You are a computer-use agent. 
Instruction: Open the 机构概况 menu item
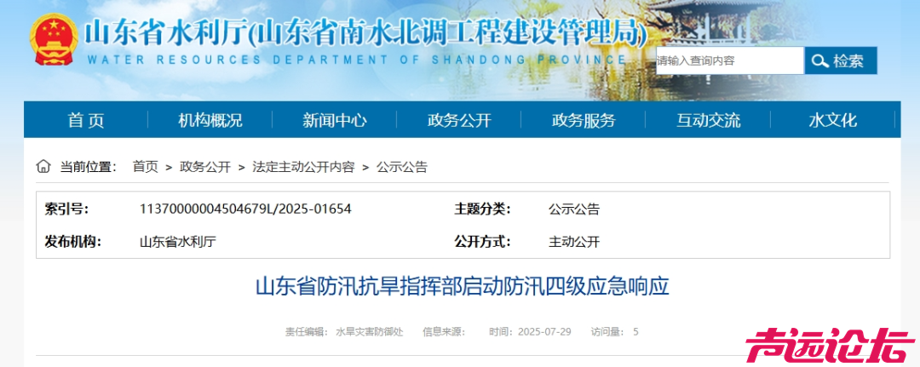point(210,120)
